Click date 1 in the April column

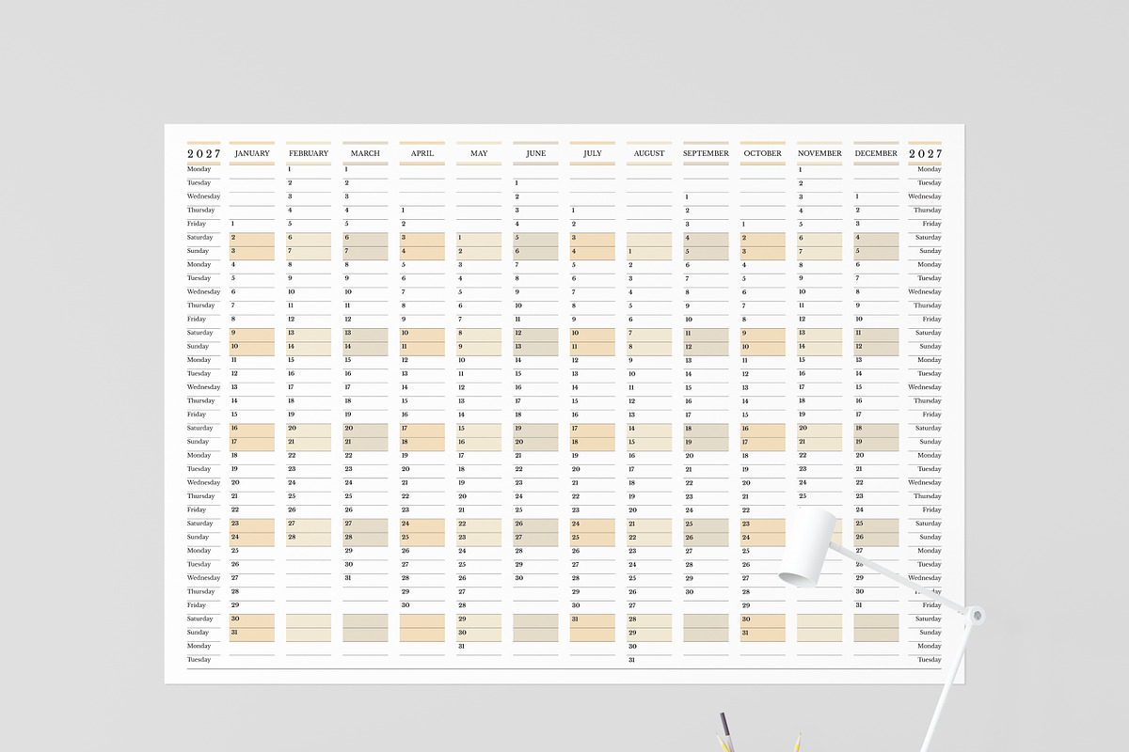[x=403, y=211]
